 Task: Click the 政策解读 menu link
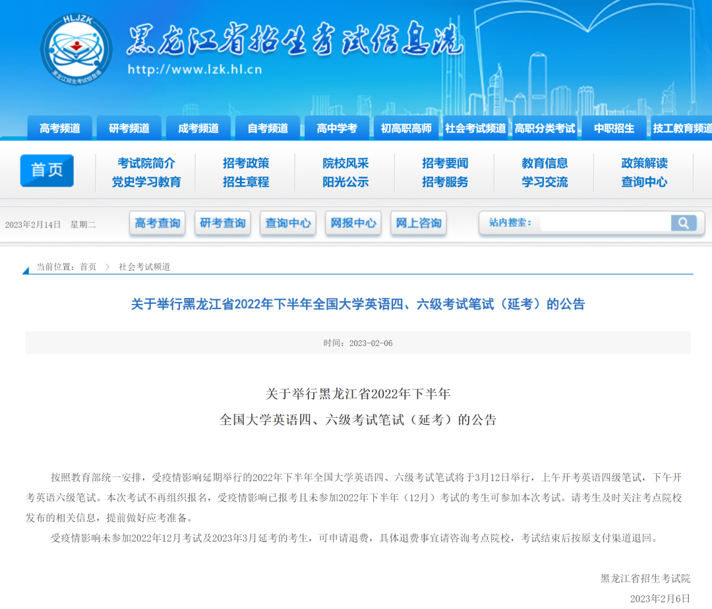[x=644, y=163]
